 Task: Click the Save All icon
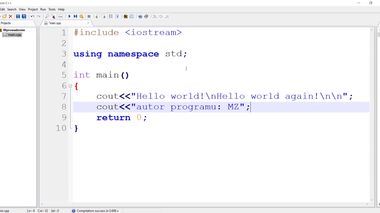24,17
